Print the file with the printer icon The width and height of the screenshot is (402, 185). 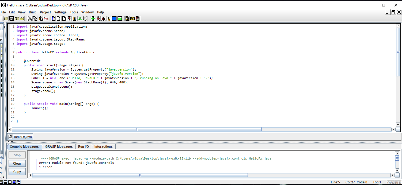pos(22,18)
